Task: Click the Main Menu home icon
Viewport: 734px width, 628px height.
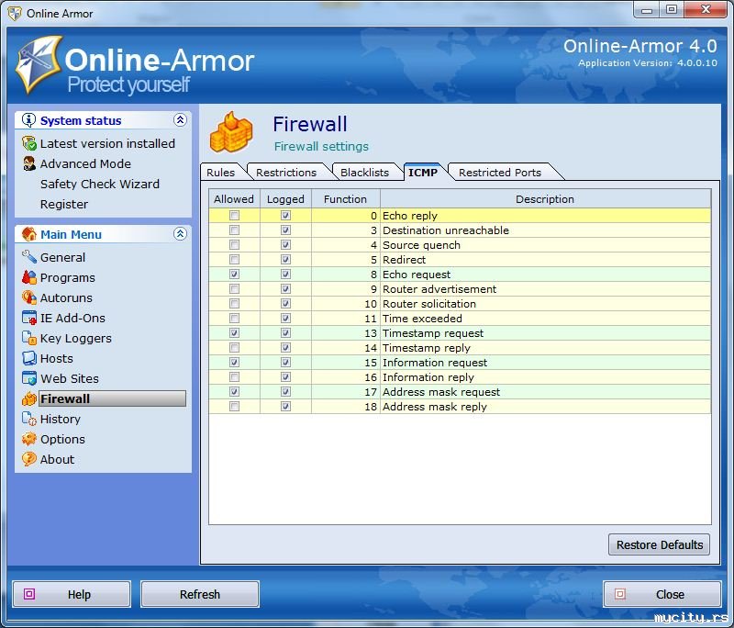Action: [x=29, y=234]
